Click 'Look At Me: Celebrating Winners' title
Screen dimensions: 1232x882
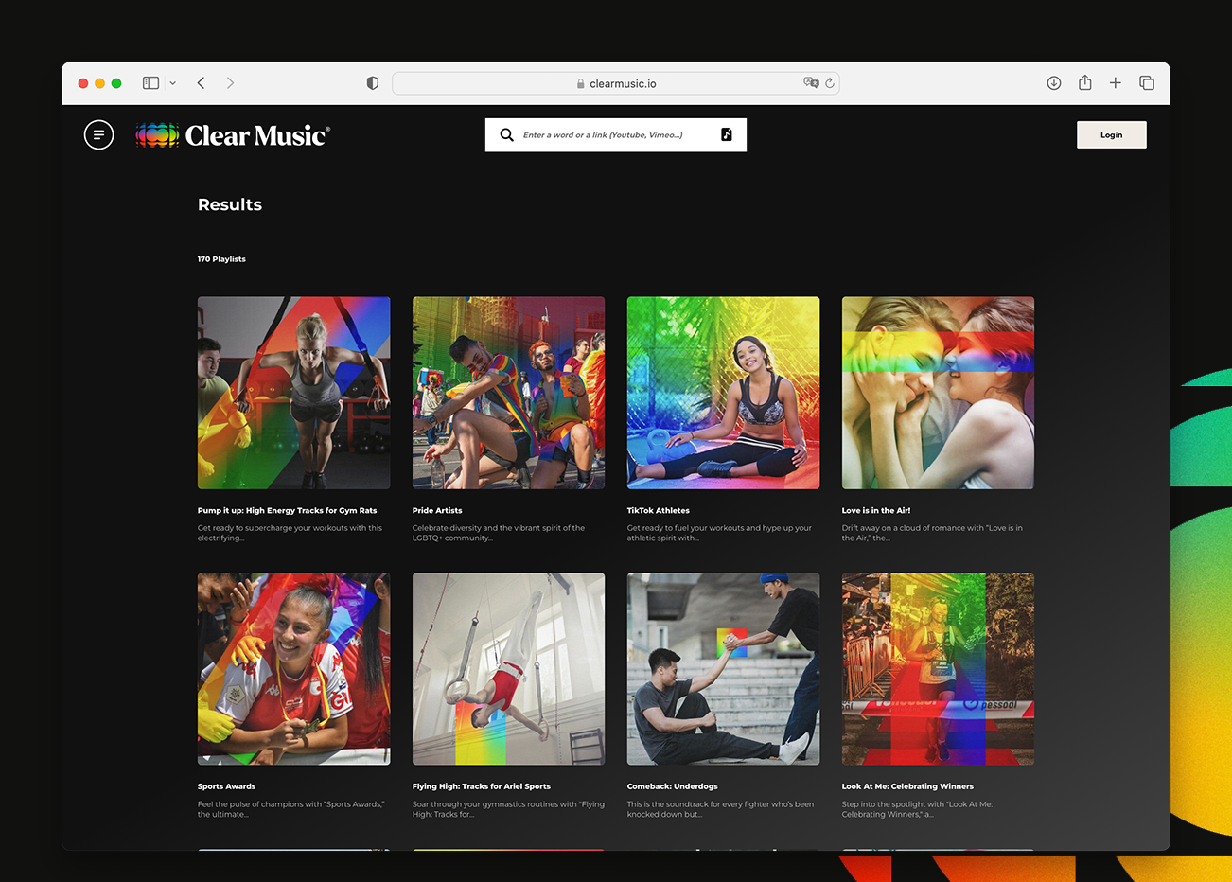[x=907, y=786]
